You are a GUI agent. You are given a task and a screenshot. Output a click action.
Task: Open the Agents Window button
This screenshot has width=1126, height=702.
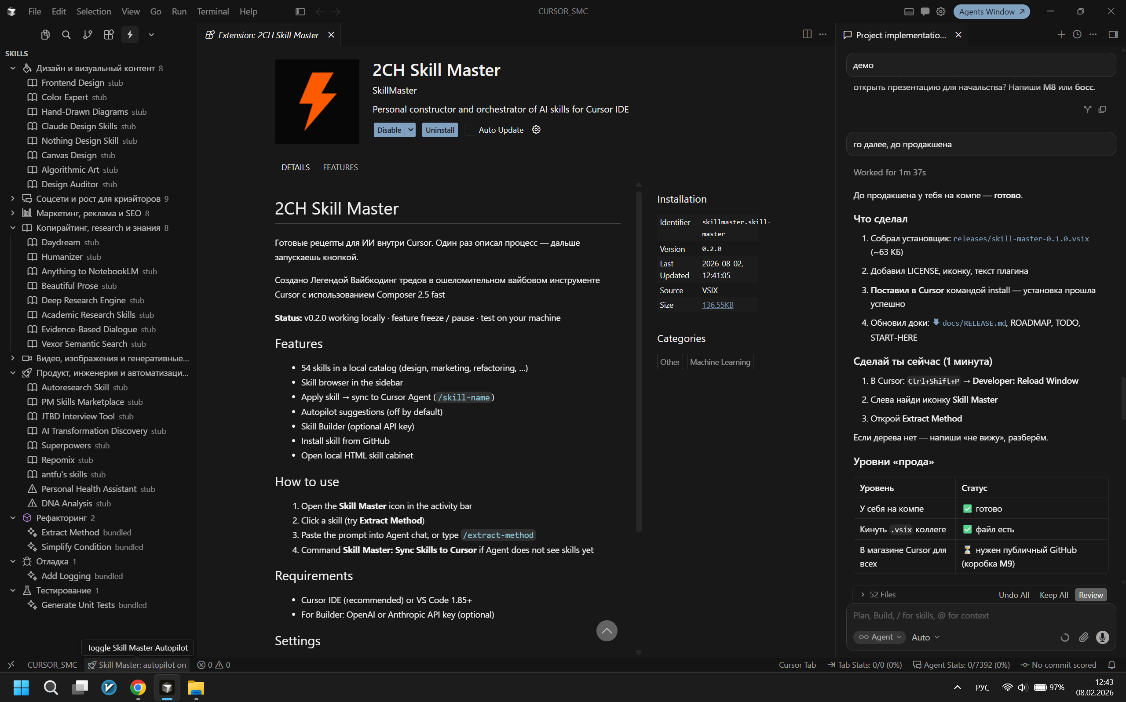[991, 11]
